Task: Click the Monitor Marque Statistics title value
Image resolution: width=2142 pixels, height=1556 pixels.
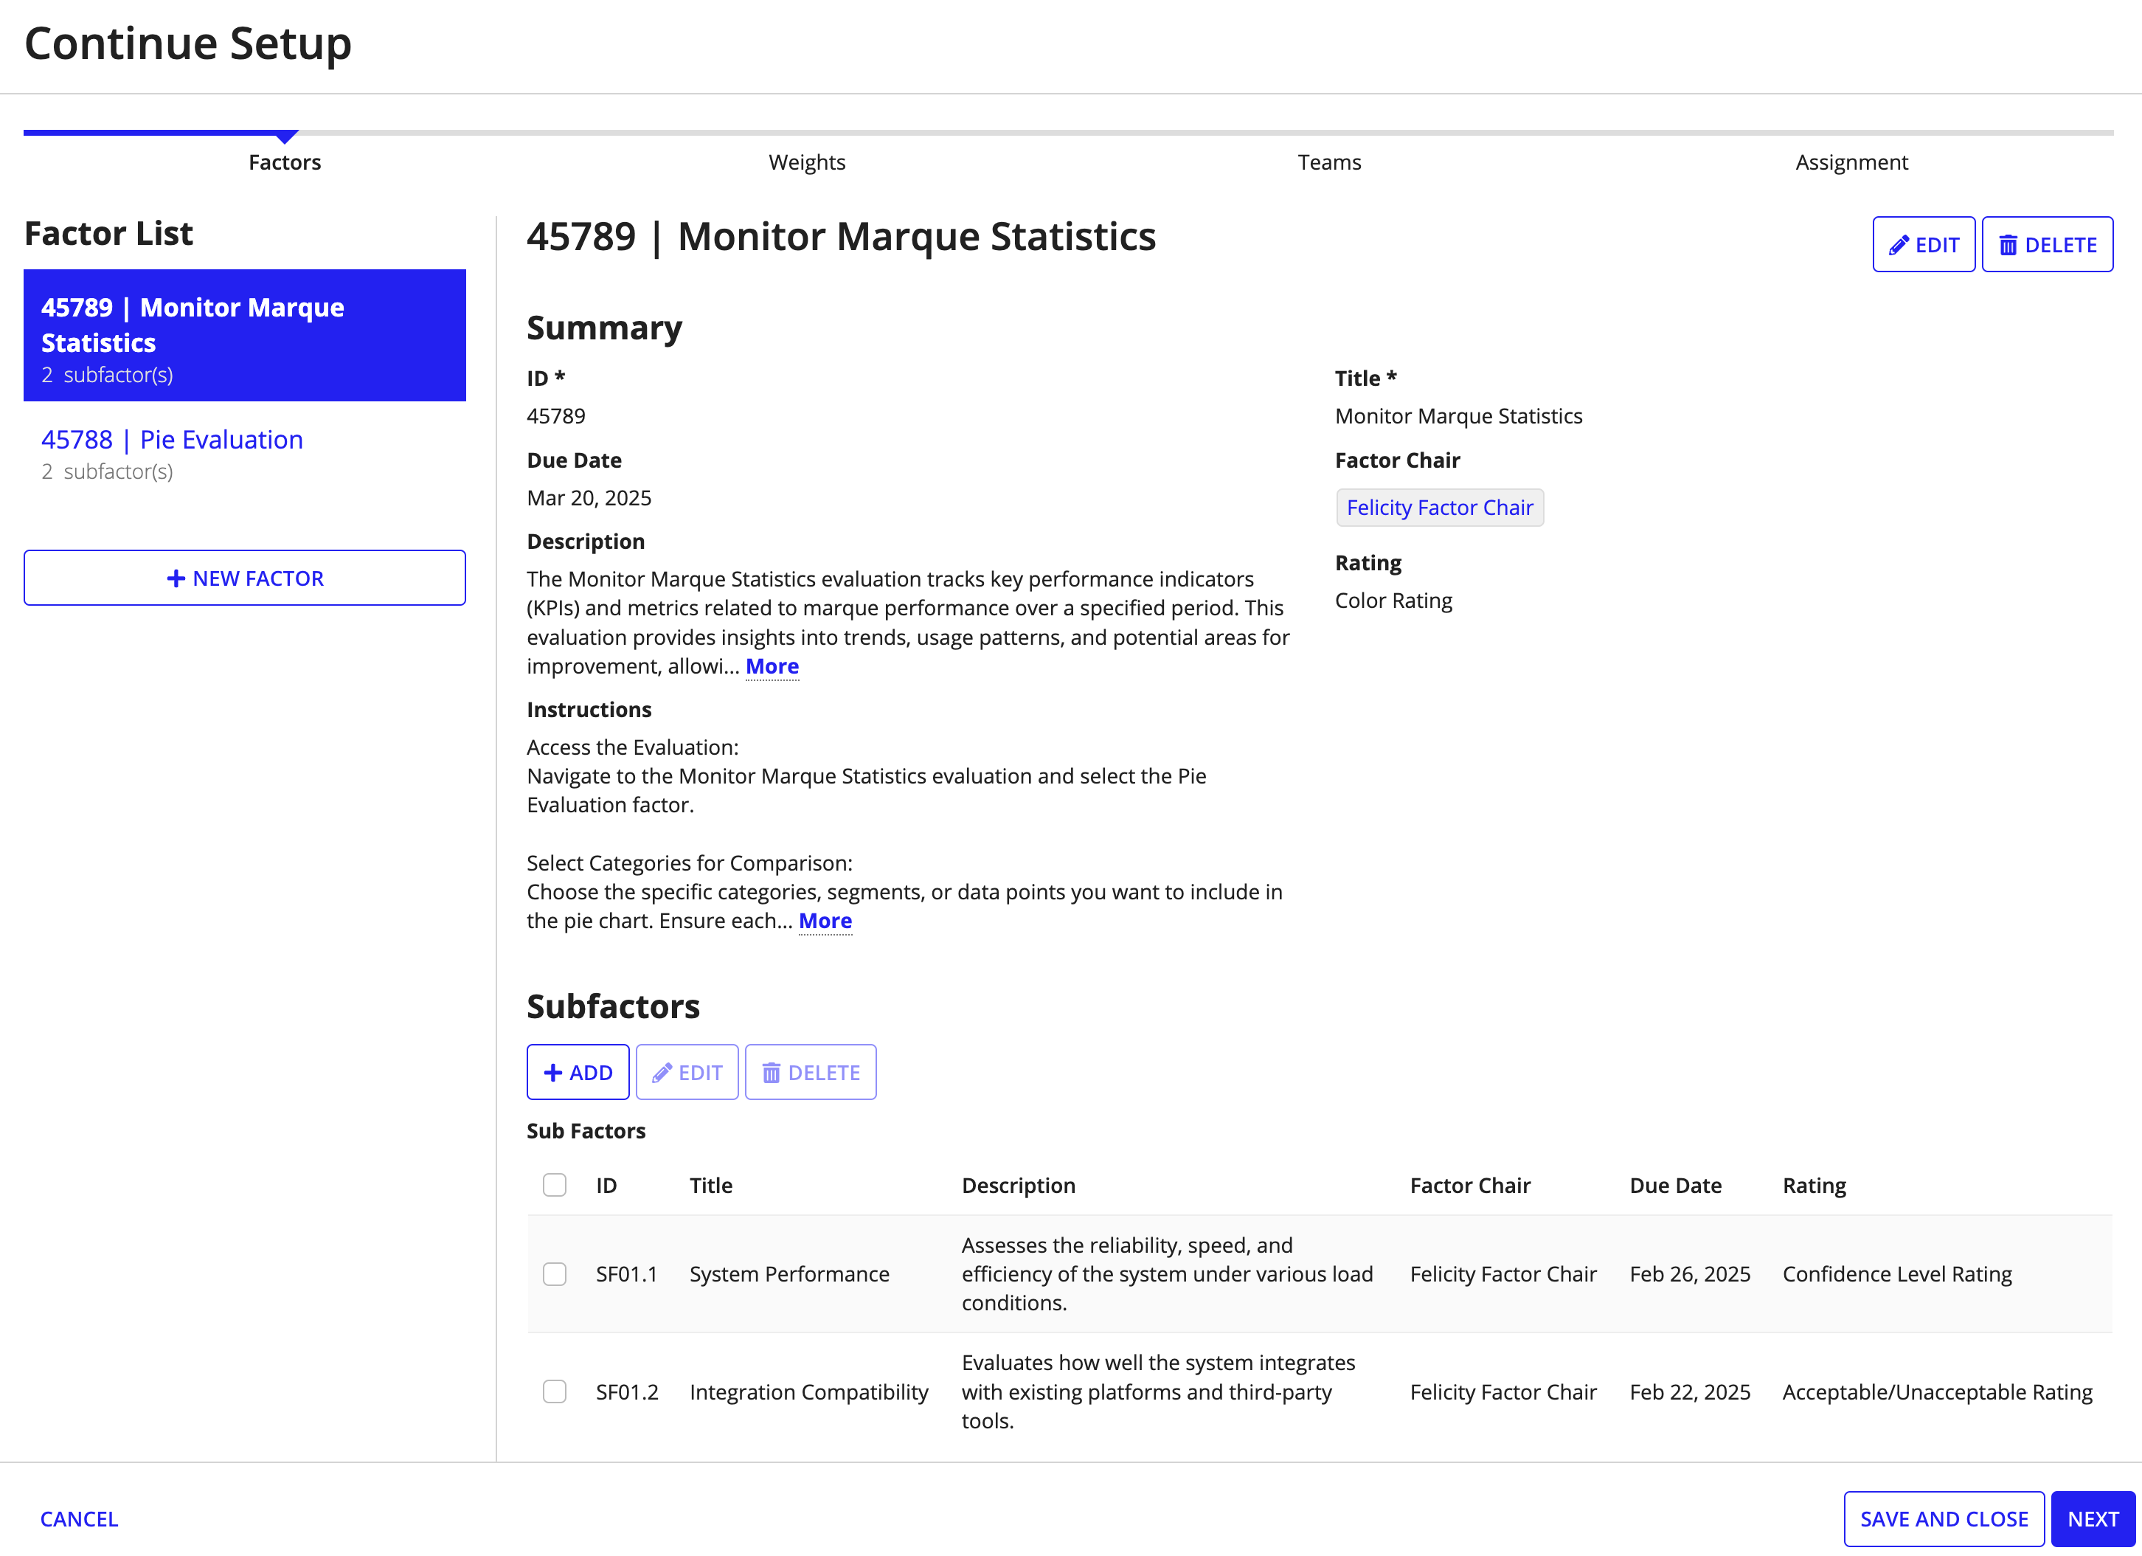Action: tap(1458, 415)
